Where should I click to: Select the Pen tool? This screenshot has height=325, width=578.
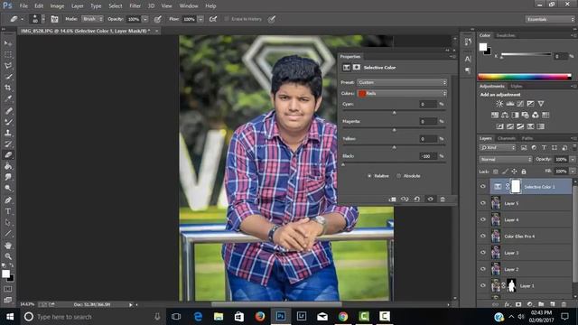[x=8, y=200]
